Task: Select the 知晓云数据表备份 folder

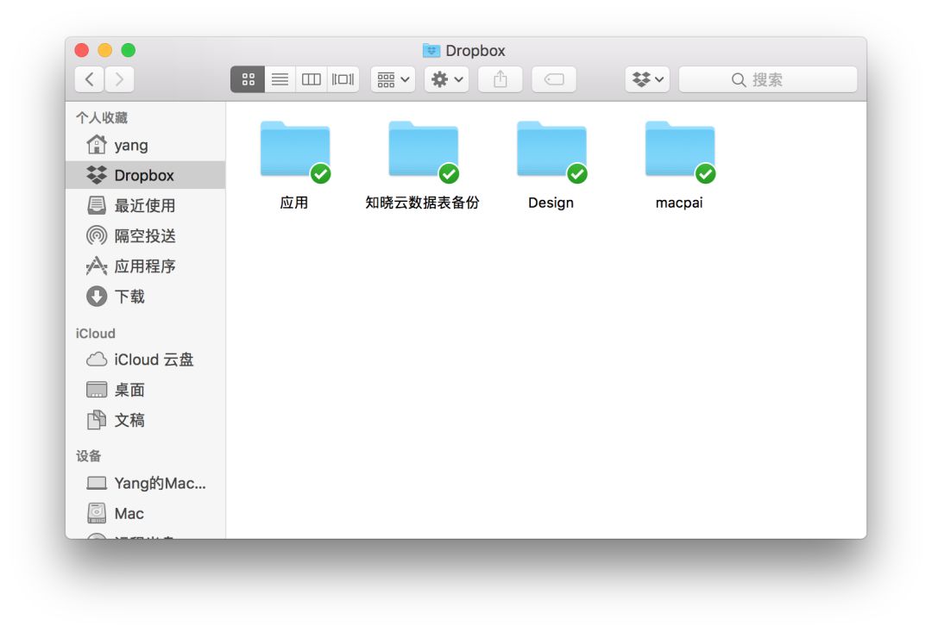Action: [423, 153]
